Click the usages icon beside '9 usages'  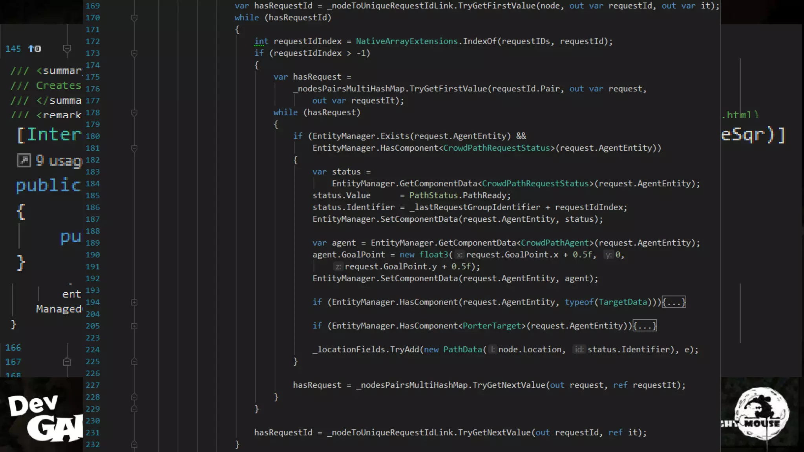click(24, 160)
